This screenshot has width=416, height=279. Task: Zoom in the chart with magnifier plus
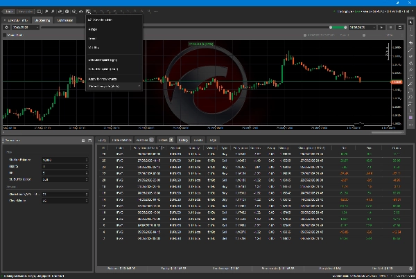pos(46,11)
